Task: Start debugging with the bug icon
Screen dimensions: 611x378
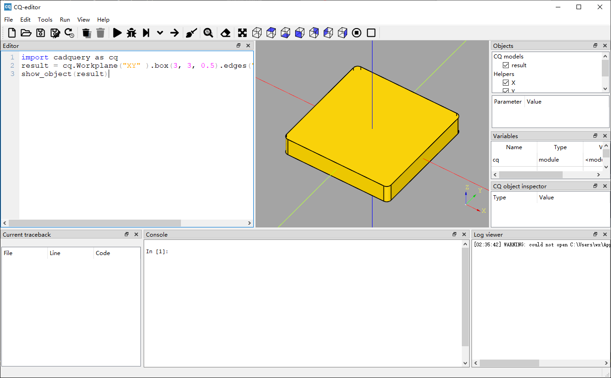Action: (x=131, y=33)
